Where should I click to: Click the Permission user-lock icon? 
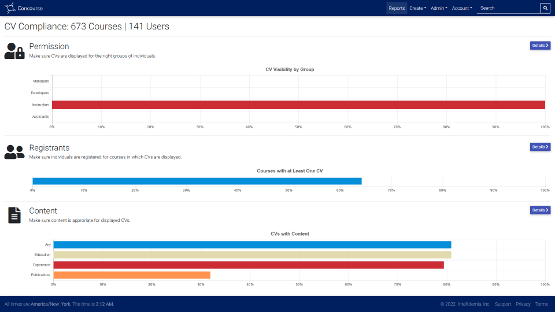[14, 51]
